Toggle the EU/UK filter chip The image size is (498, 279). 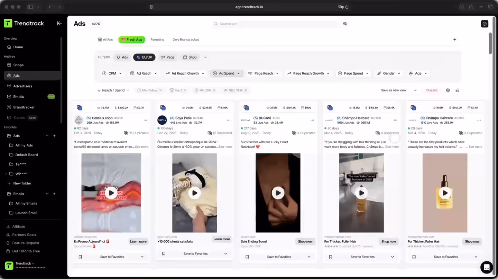coord(144,57)
